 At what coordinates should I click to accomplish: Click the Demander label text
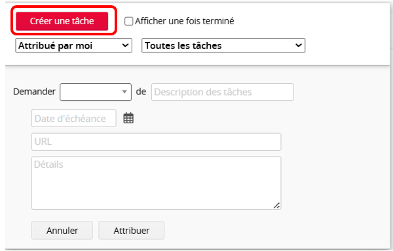[34, 92]
